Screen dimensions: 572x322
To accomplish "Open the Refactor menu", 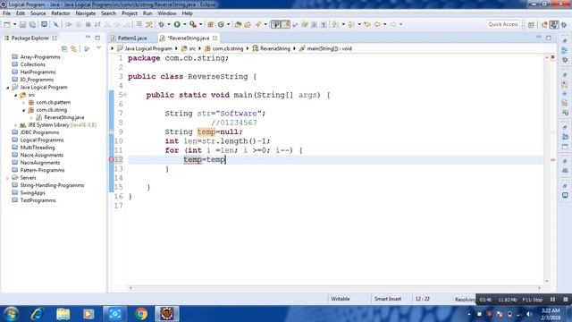I will click(61, 13).
